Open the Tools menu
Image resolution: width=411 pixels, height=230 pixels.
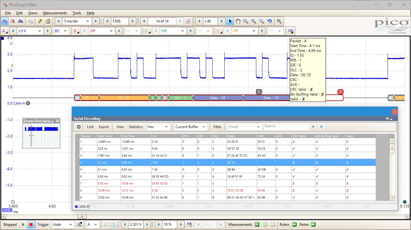[x=77, y=13]
